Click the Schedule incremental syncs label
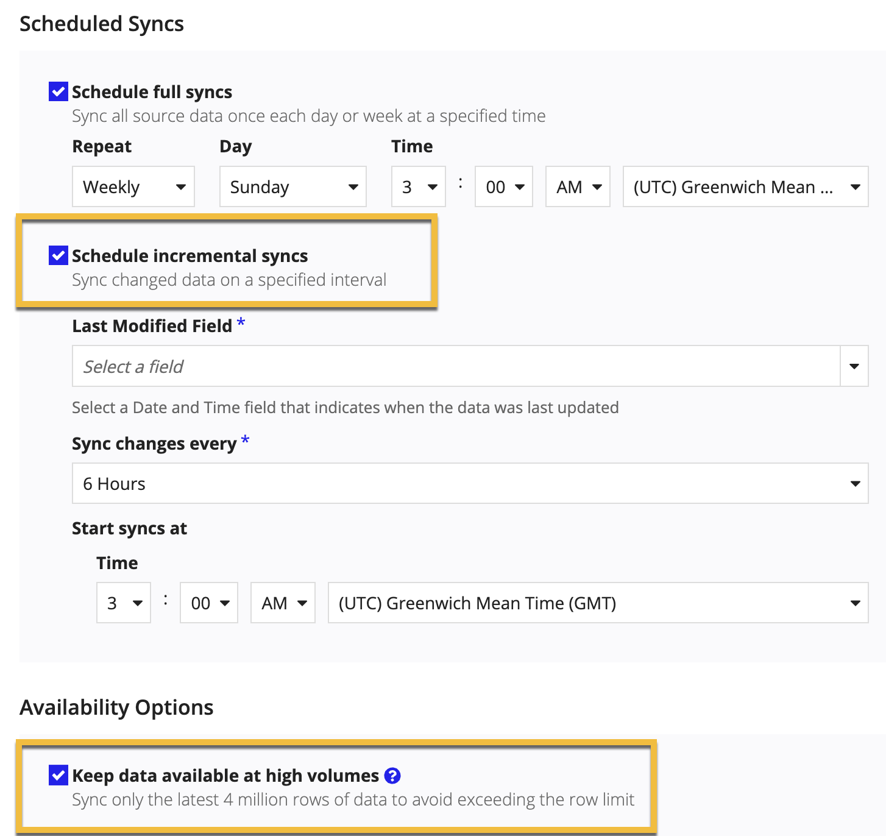886x836 pixels. (x=190, y=256)
